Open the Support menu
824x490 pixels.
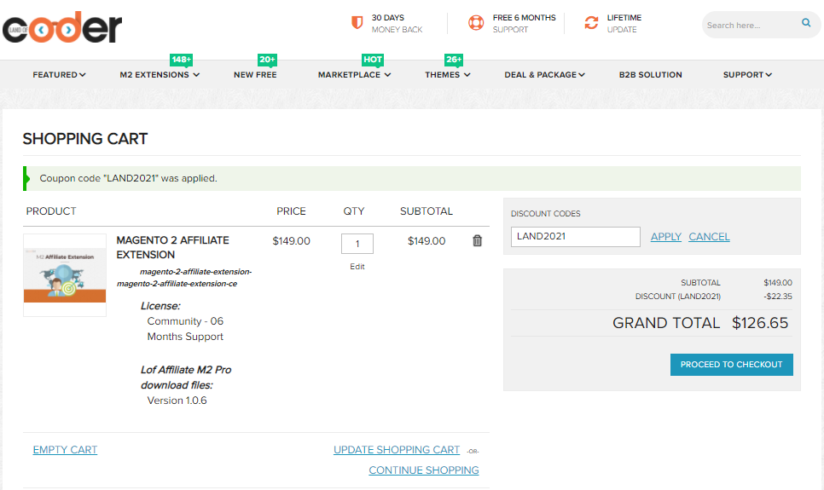click(x=747, y=75)
